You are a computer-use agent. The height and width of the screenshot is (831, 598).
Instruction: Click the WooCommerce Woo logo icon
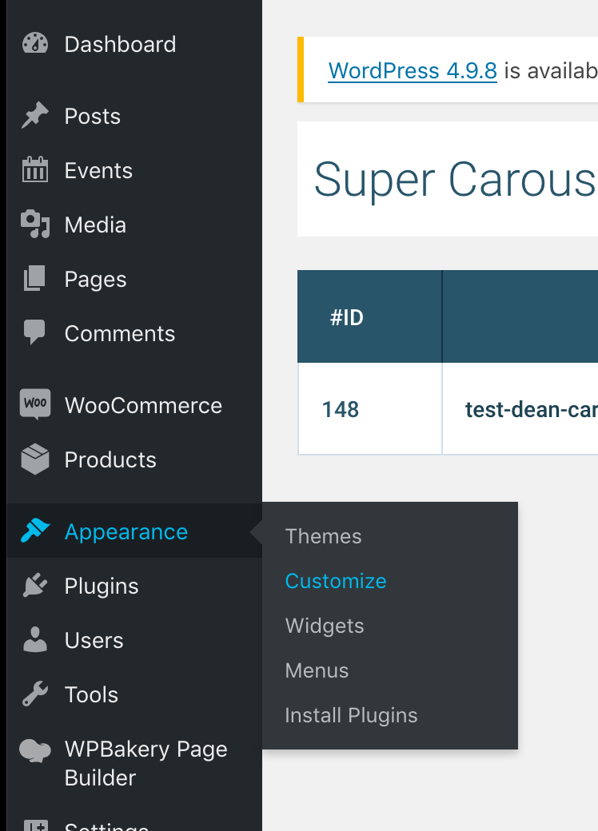(35, 404)
